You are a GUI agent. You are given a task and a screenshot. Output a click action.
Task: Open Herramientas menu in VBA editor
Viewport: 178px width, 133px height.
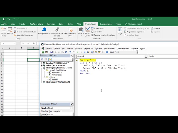pyautogui.click(x=109, y=48)
